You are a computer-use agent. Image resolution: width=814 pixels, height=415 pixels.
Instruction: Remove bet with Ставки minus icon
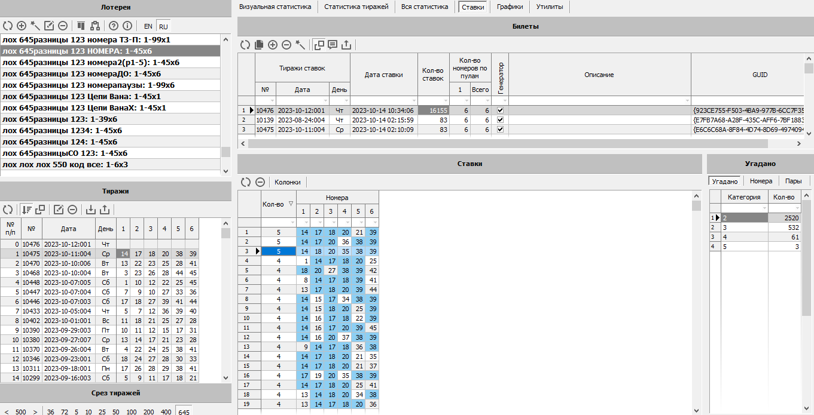tap(260, 182)
